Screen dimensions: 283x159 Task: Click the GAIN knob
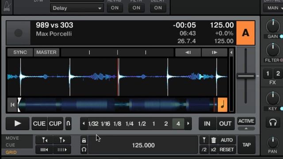click(x=273, y=26)
